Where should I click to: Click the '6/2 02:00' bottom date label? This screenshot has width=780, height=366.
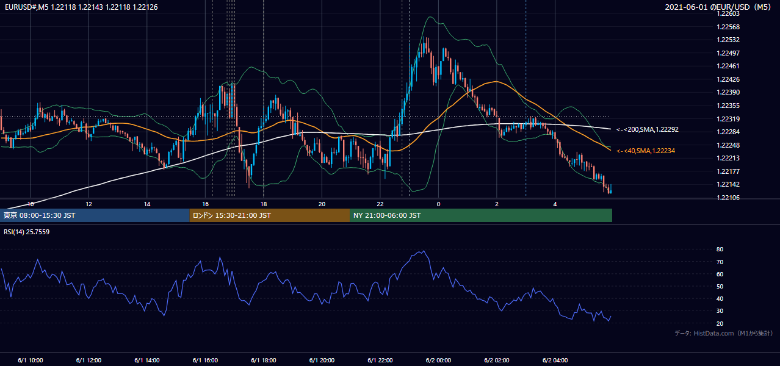(497, 361)
